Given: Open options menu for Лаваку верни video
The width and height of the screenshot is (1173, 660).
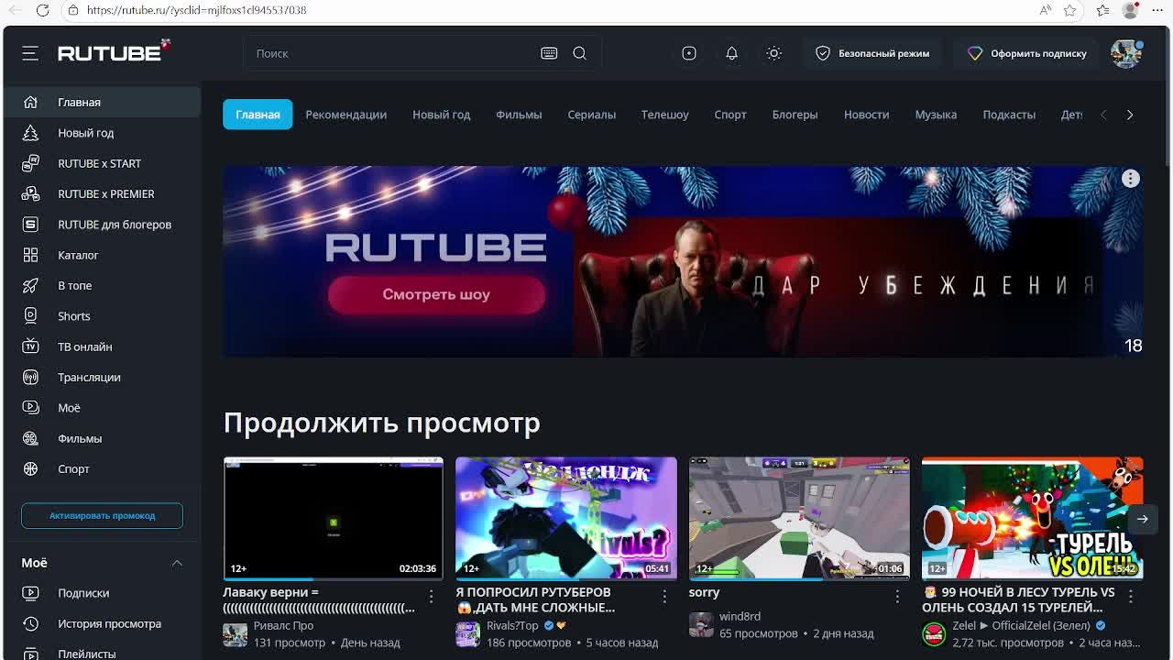Looking at the screenshot, I should tap(432, 597).
